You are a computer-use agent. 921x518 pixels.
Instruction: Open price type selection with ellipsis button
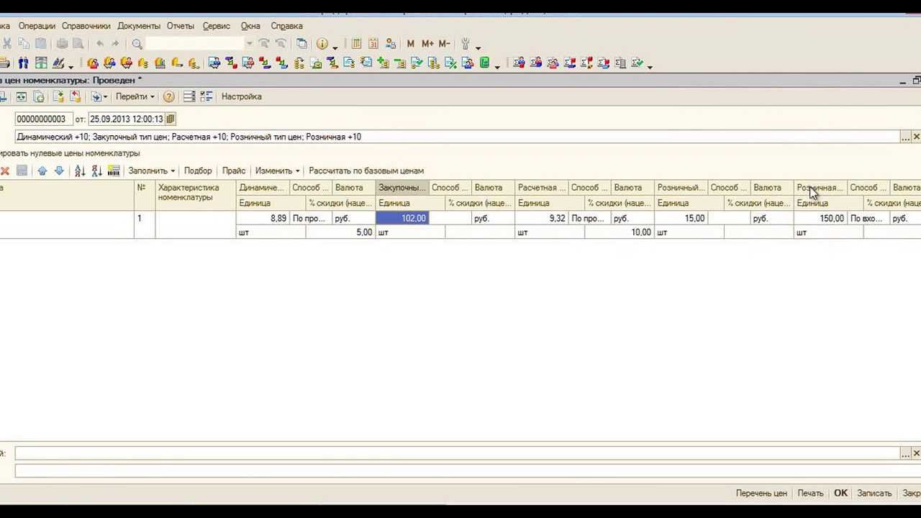click(905, 137)
